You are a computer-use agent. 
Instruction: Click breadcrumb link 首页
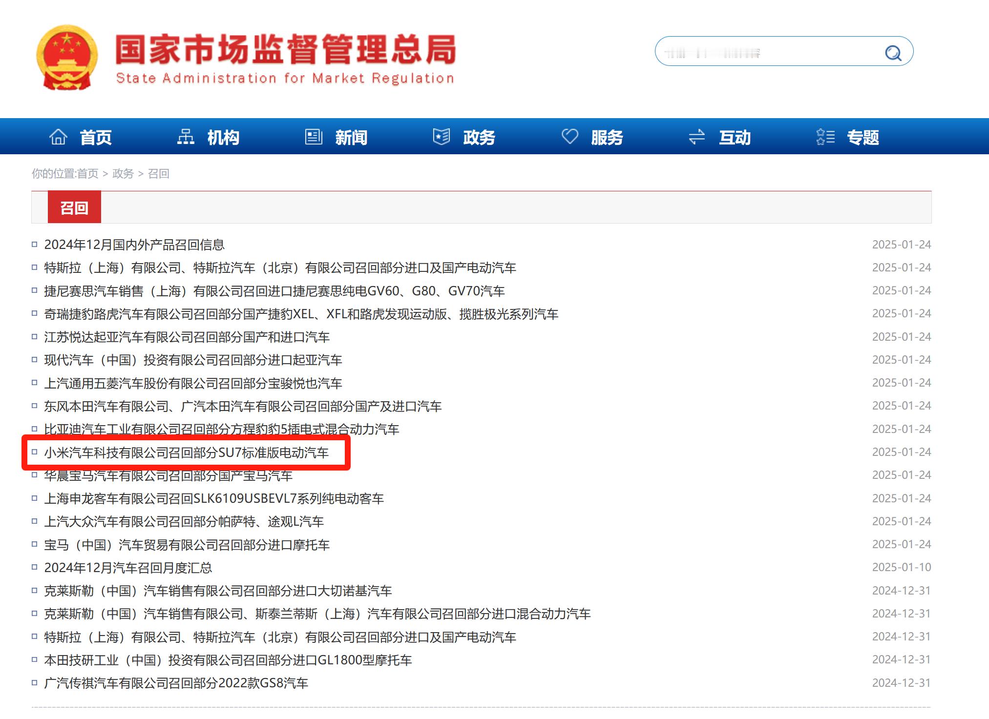coord(88,173)
